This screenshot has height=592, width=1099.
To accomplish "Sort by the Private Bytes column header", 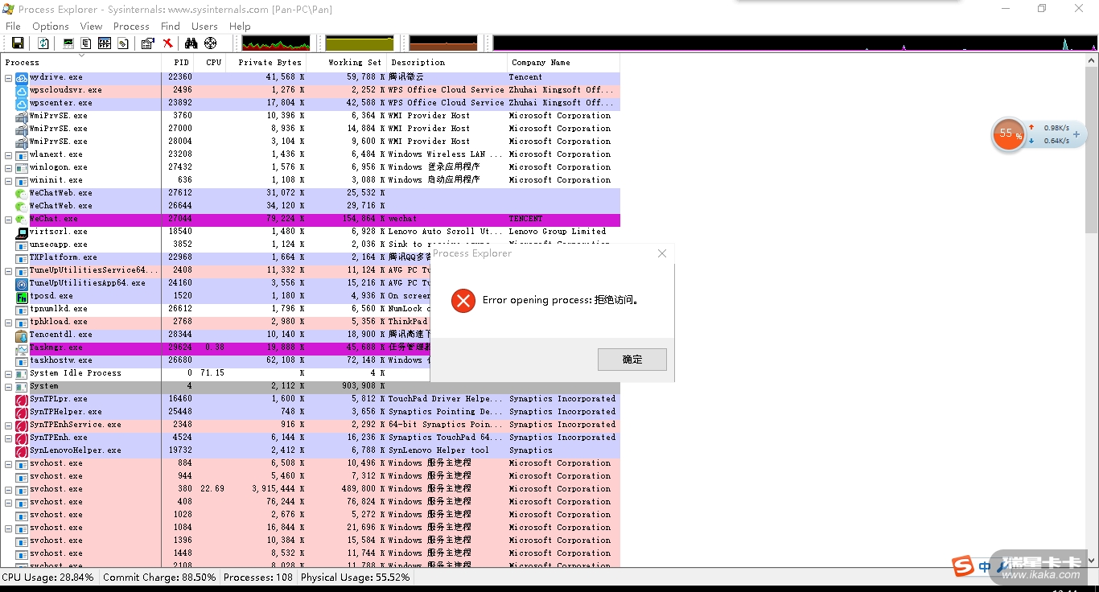I will [x=266, y=63].
